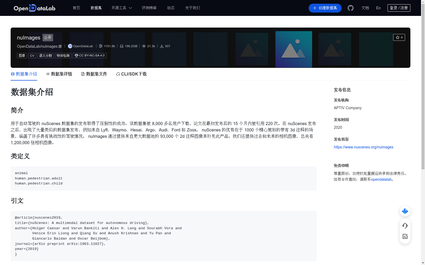Open the opendatalab contact link
This screenshot has width=425, height=265.
[x=381, y=179]
